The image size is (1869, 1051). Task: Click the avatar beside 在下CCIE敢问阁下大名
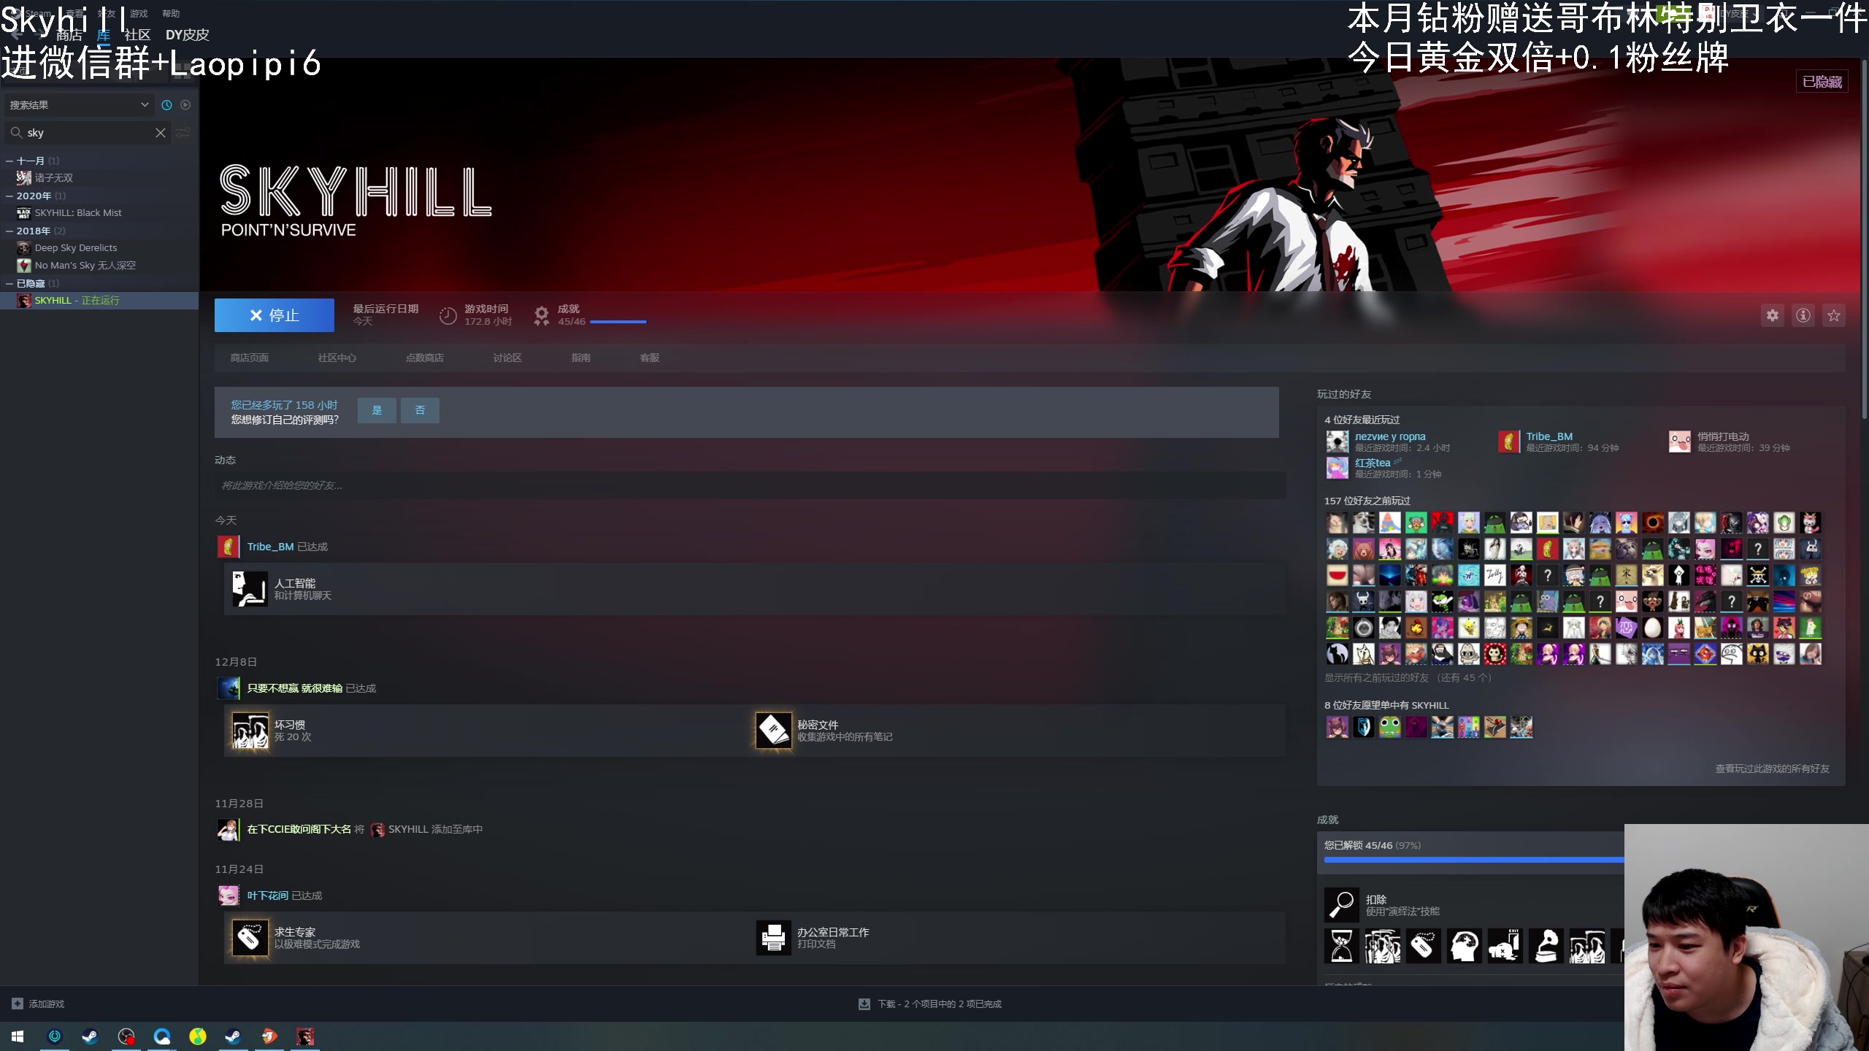point(229,830)
